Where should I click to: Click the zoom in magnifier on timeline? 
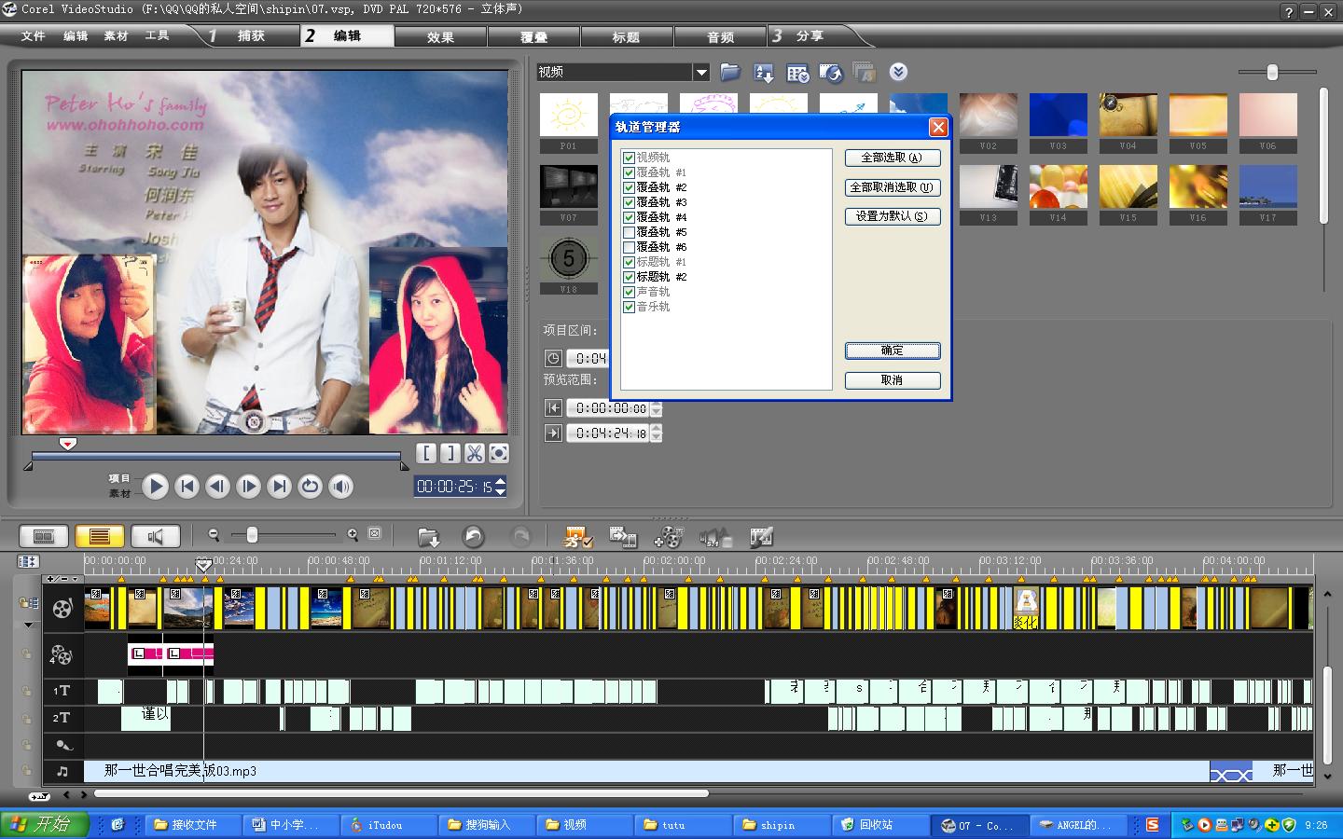point(353,534)
